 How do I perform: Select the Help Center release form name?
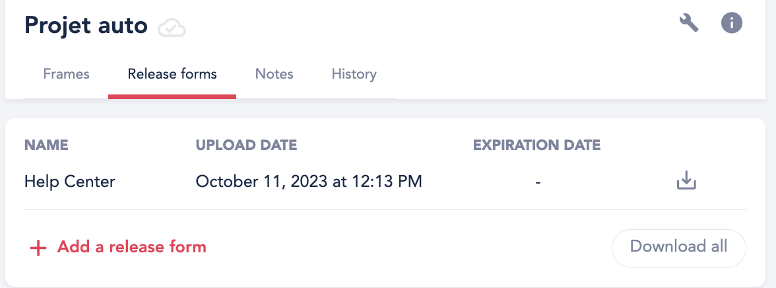69,182
